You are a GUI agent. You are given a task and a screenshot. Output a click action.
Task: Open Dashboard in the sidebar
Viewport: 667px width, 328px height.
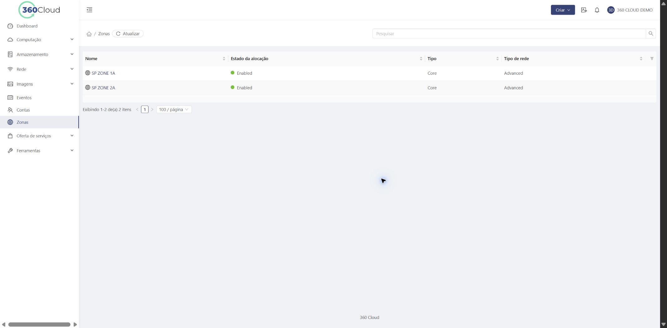pyautogui.click(x=39, y=26)
